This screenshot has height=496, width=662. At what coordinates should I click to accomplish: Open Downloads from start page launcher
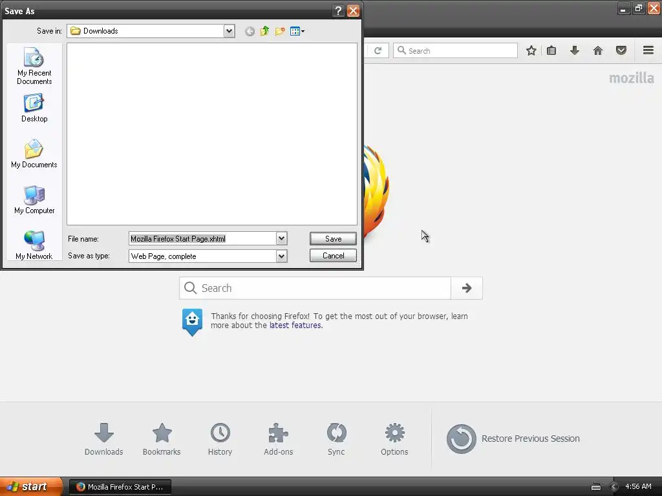click(x=104, y=439)
